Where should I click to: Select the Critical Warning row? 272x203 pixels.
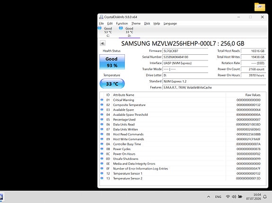[x=180, y=100]
